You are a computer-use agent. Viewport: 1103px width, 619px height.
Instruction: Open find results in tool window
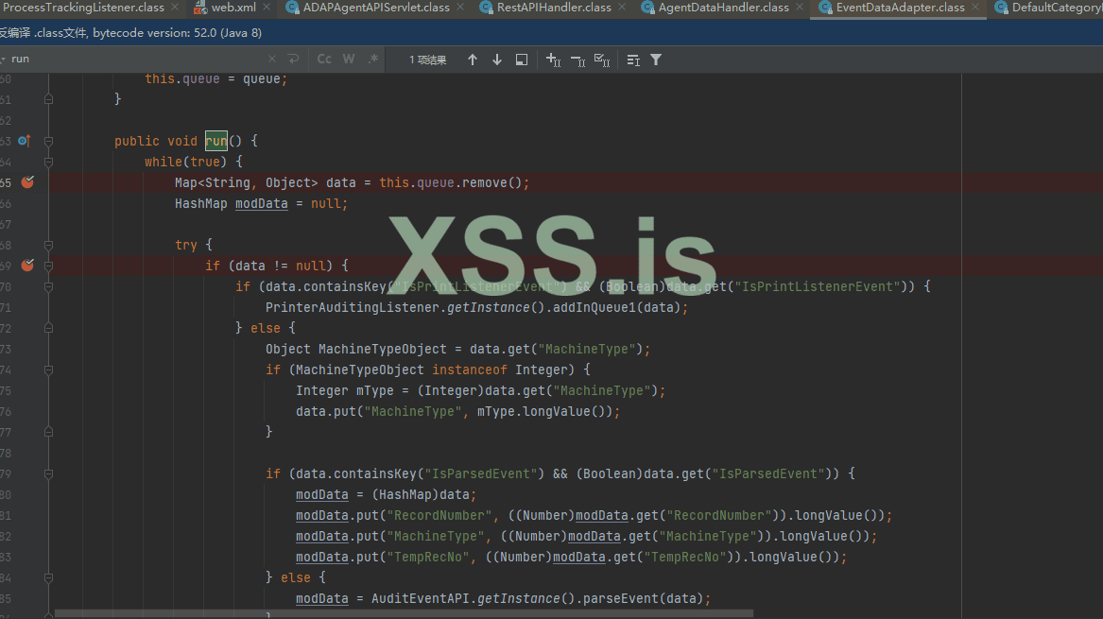pos(521,60)
